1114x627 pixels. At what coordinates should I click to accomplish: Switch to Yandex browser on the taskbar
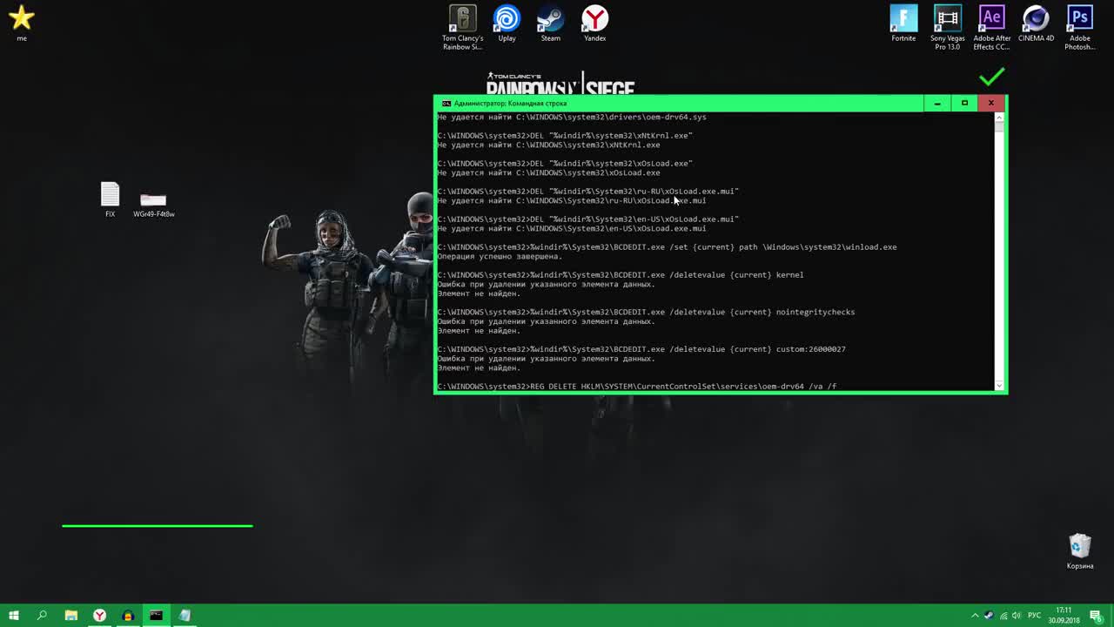click(99, 616)
